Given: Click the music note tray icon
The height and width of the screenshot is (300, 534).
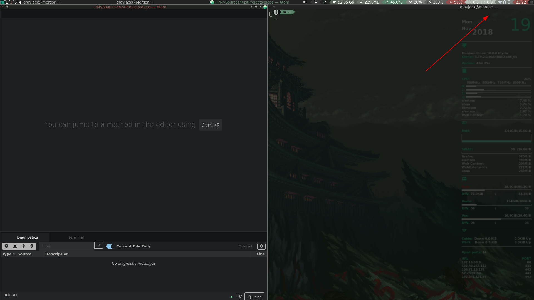Looking at the screenshot, I should 325,2.
